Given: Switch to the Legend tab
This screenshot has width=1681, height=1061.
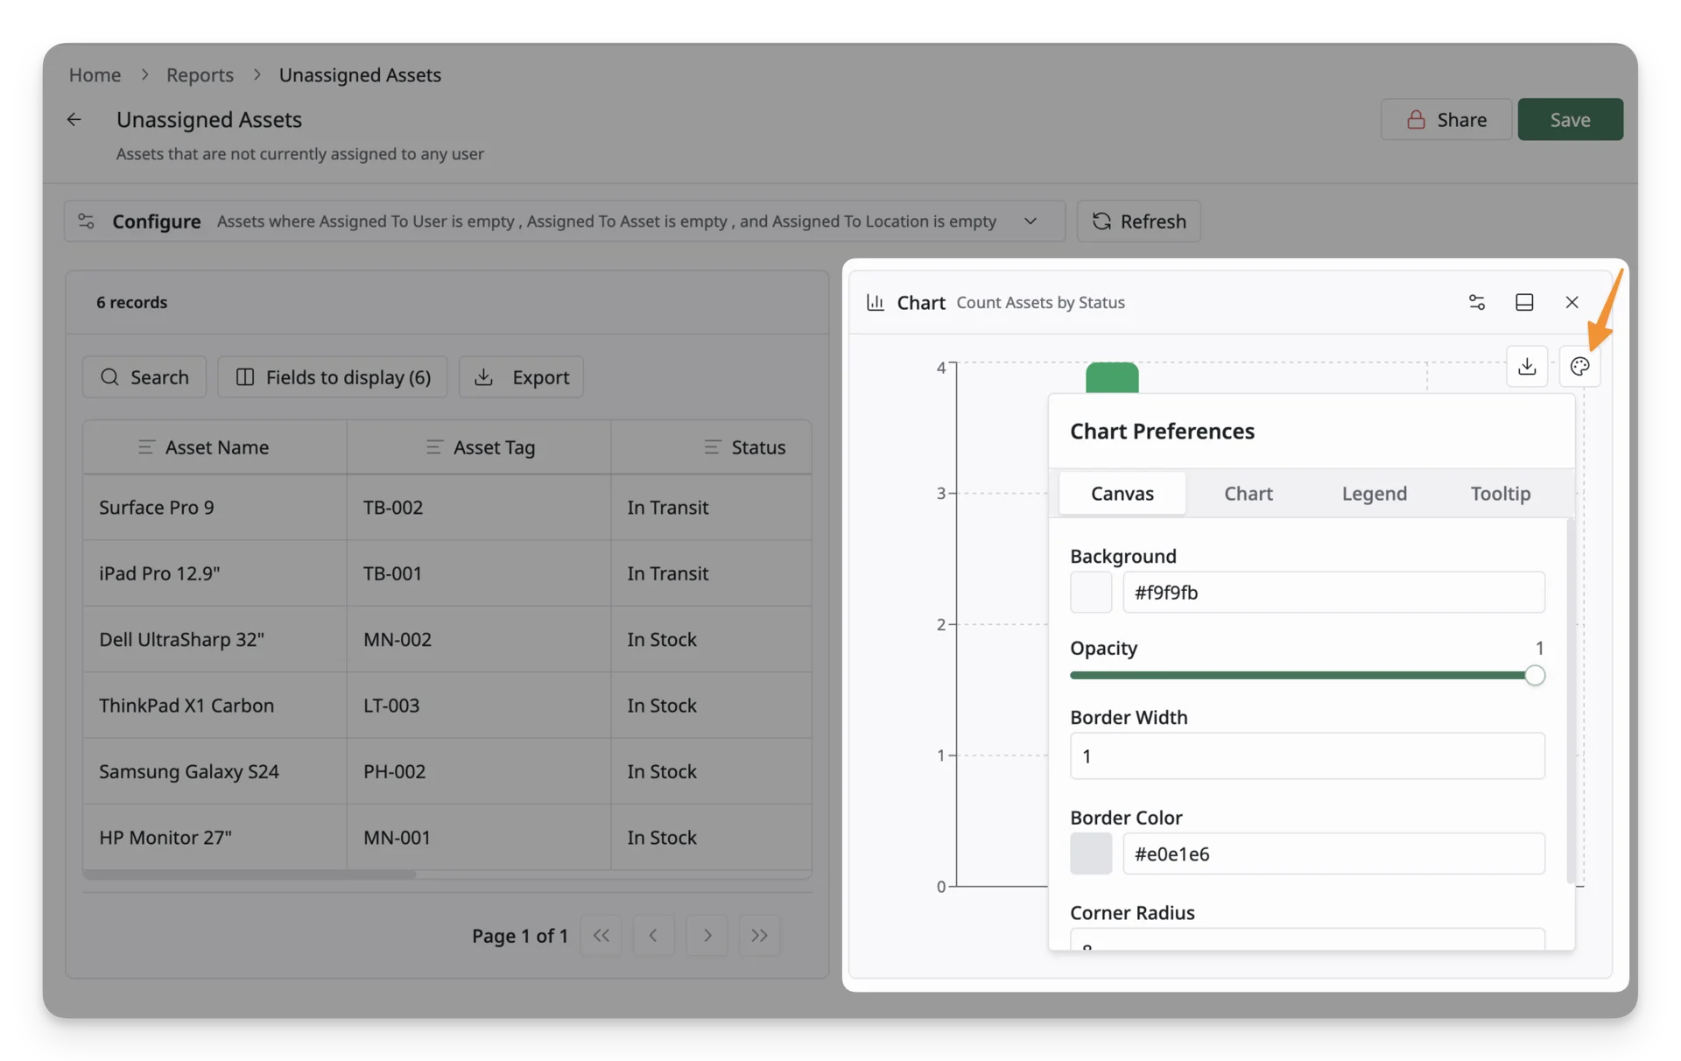Looking at the screenshot, I should (x=1375, y=493).
